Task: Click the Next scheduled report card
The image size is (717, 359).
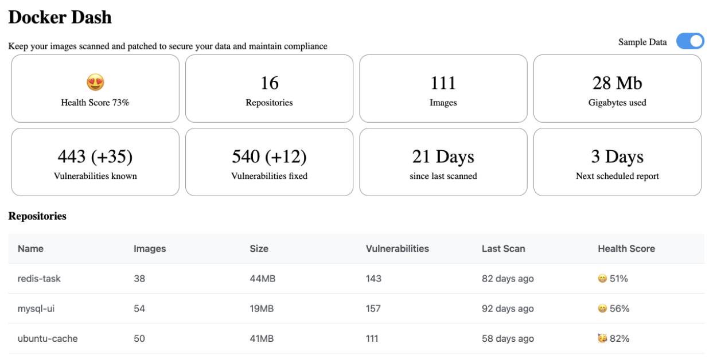Action: point(617,162)
